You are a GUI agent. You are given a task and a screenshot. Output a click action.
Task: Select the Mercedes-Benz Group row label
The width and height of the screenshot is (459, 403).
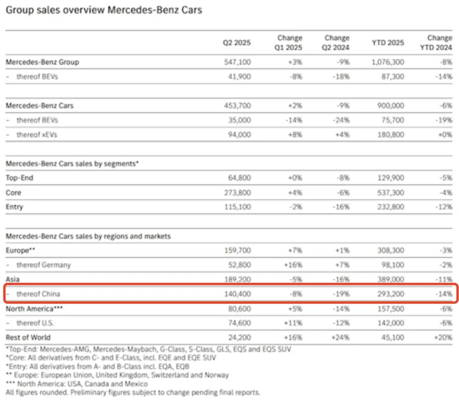42,62
